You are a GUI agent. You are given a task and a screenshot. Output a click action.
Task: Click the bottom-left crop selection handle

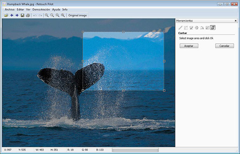[x=83, y=90]
